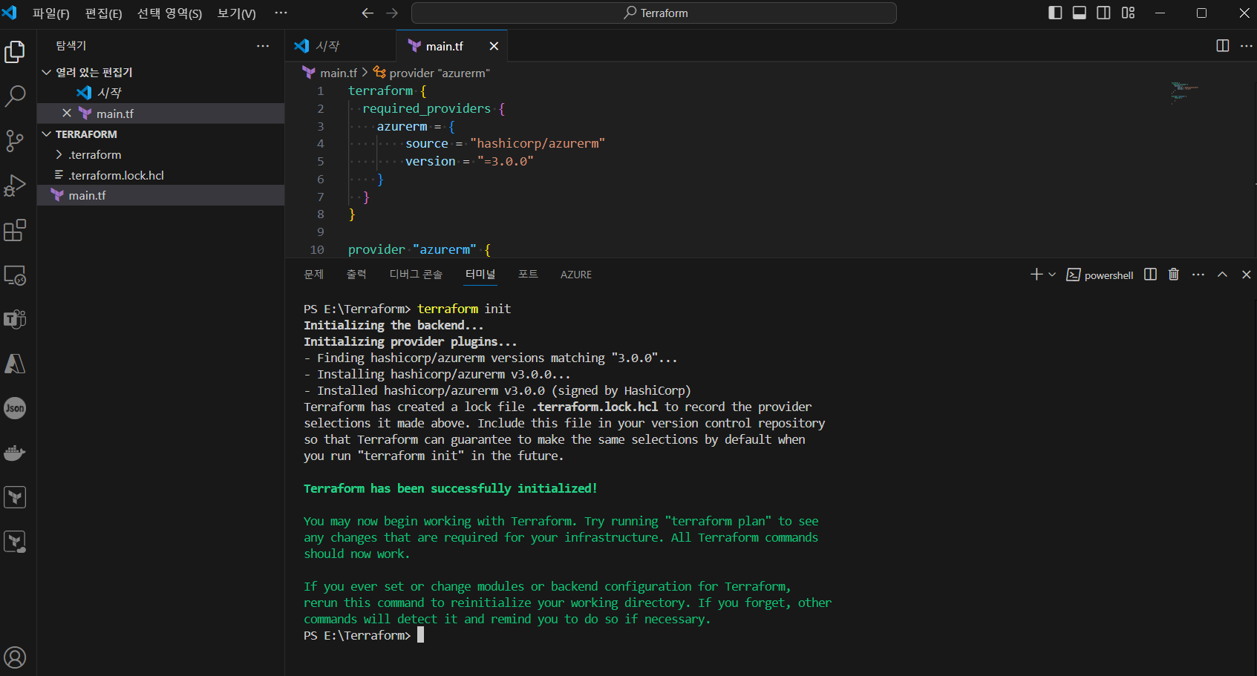Expand the .terraform folder
1257x676 pixels.
160,154
